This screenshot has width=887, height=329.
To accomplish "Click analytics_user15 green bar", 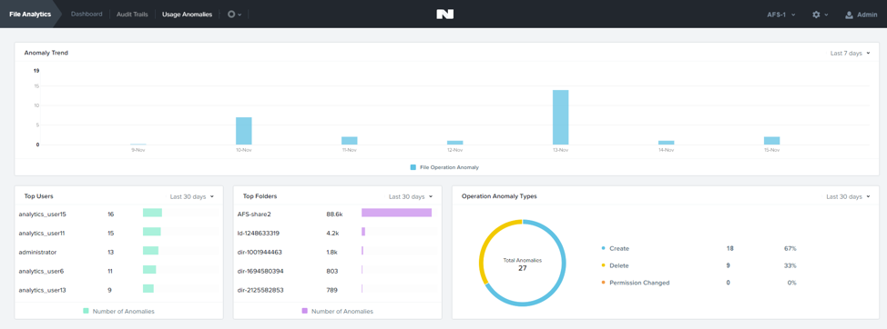I will tap(152, 213).
